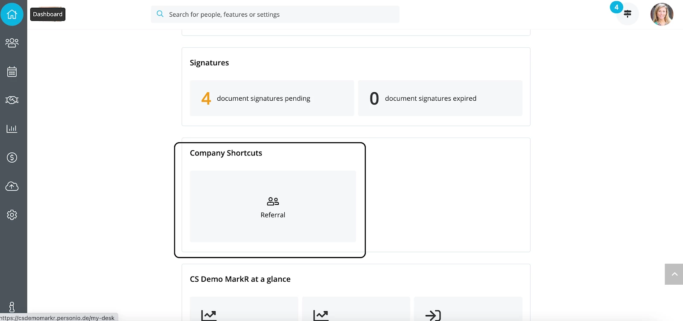Open the Settings gear icon in sidebar
This screenshot has height=321, width=683.
click(12, 215)
